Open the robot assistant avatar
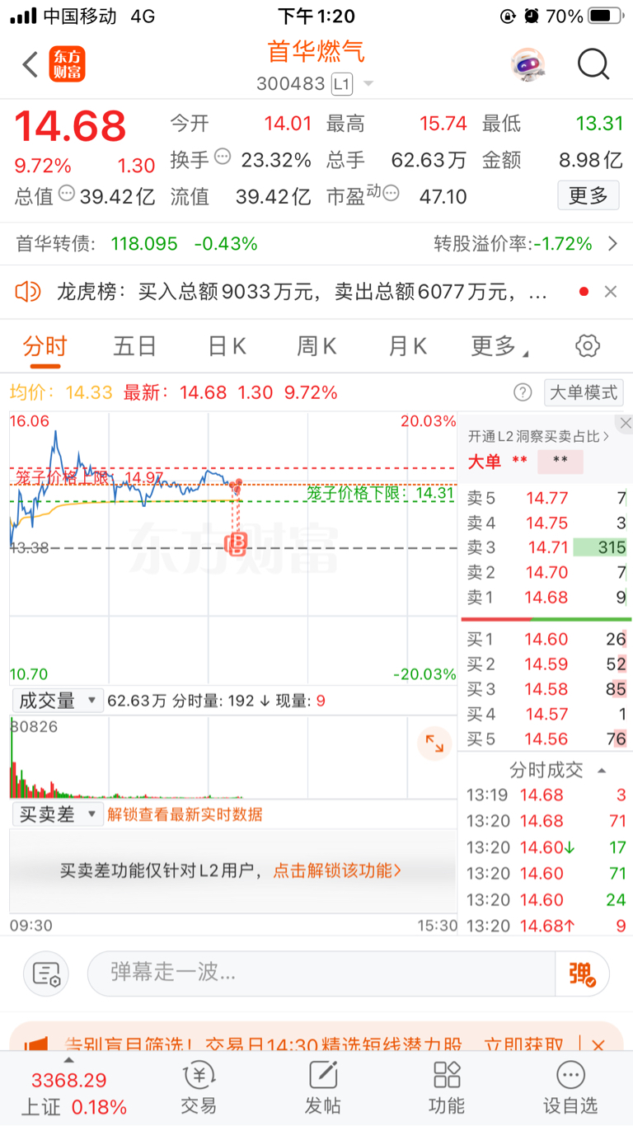This screenshot has height=1126, width=633. [527, 64]
